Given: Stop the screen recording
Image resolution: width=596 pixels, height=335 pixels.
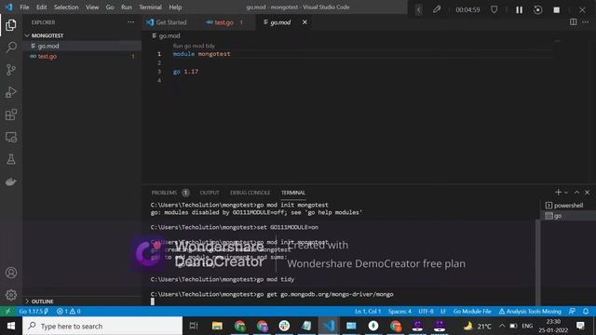Looking at the screenshot, I should click(x=557, y=10).
